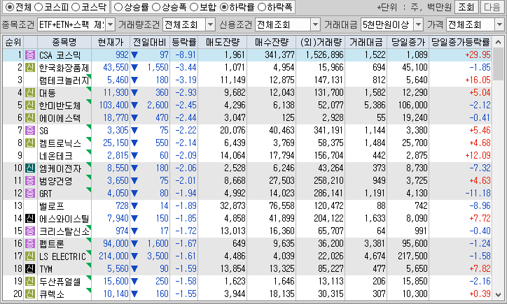Click the 신 badge icon for 에이에스텍
507x304 pixels.
coord(30,118)
